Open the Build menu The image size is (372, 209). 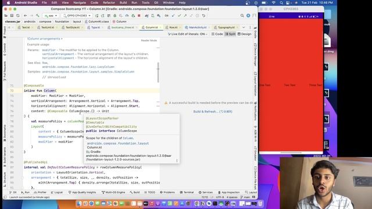pos(123,2)
